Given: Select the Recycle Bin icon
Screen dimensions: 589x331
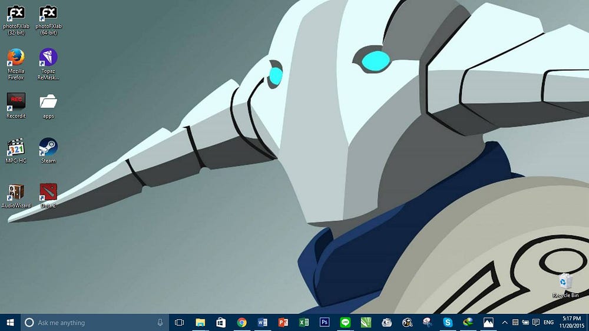Looking at the screenshot, I should click(x=565, y=286).
